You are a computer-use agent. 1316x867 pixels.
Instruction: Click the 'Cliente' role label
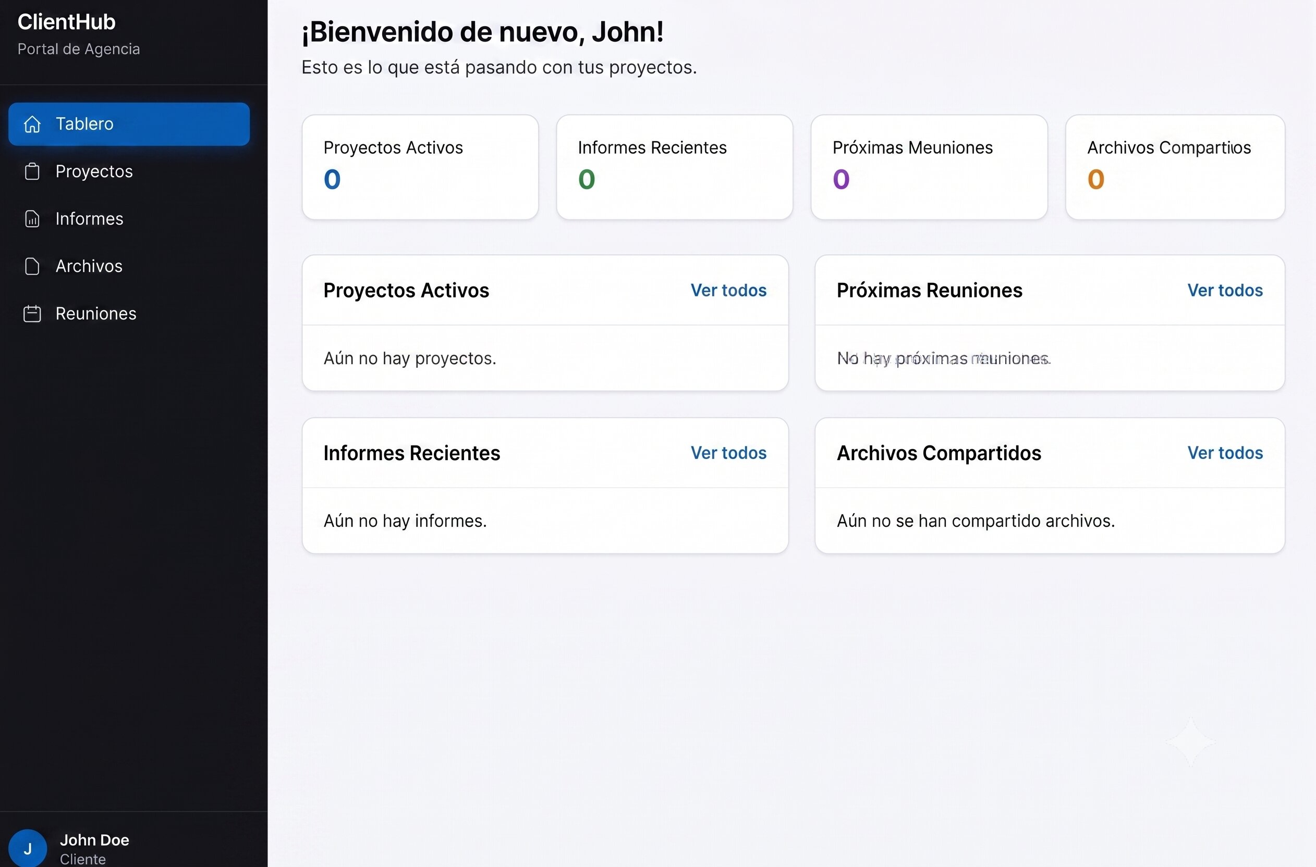[x=83, y=859]
